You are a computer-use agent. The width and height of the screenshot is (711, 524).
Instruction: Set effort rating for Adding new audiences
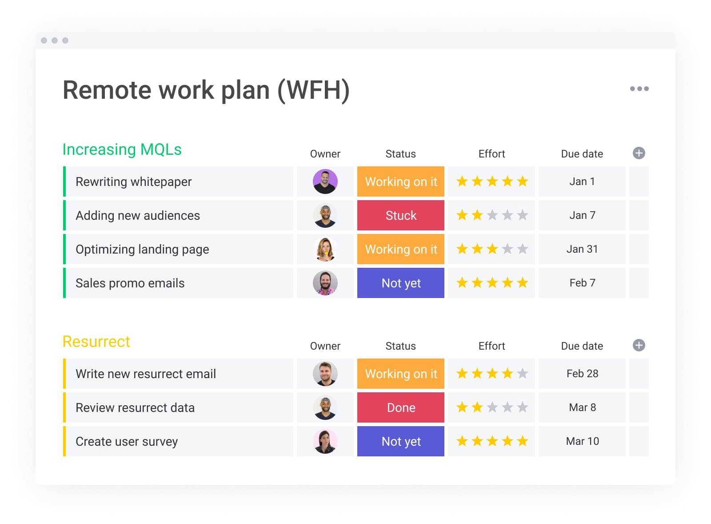pos(492,215)
